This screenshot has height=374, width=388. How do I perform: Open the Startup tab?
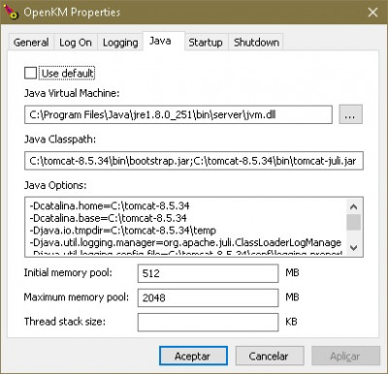(206, 43)
